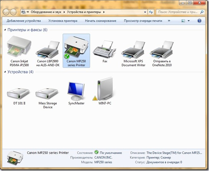Click Документов в очереди: 0 status

[x=164, y=162]
